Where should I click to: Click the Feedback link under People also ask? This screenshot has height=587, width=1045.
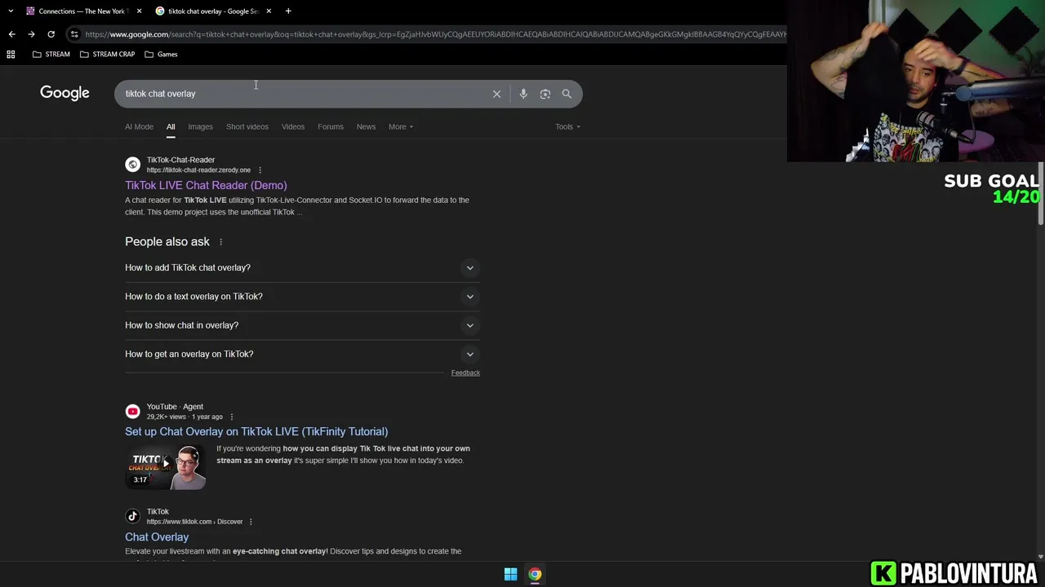[465, 373]
